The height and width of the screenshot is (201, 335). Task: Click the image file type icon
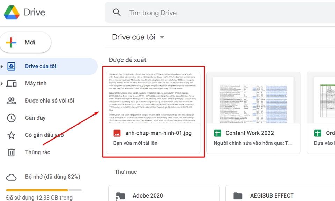point(117,133)
